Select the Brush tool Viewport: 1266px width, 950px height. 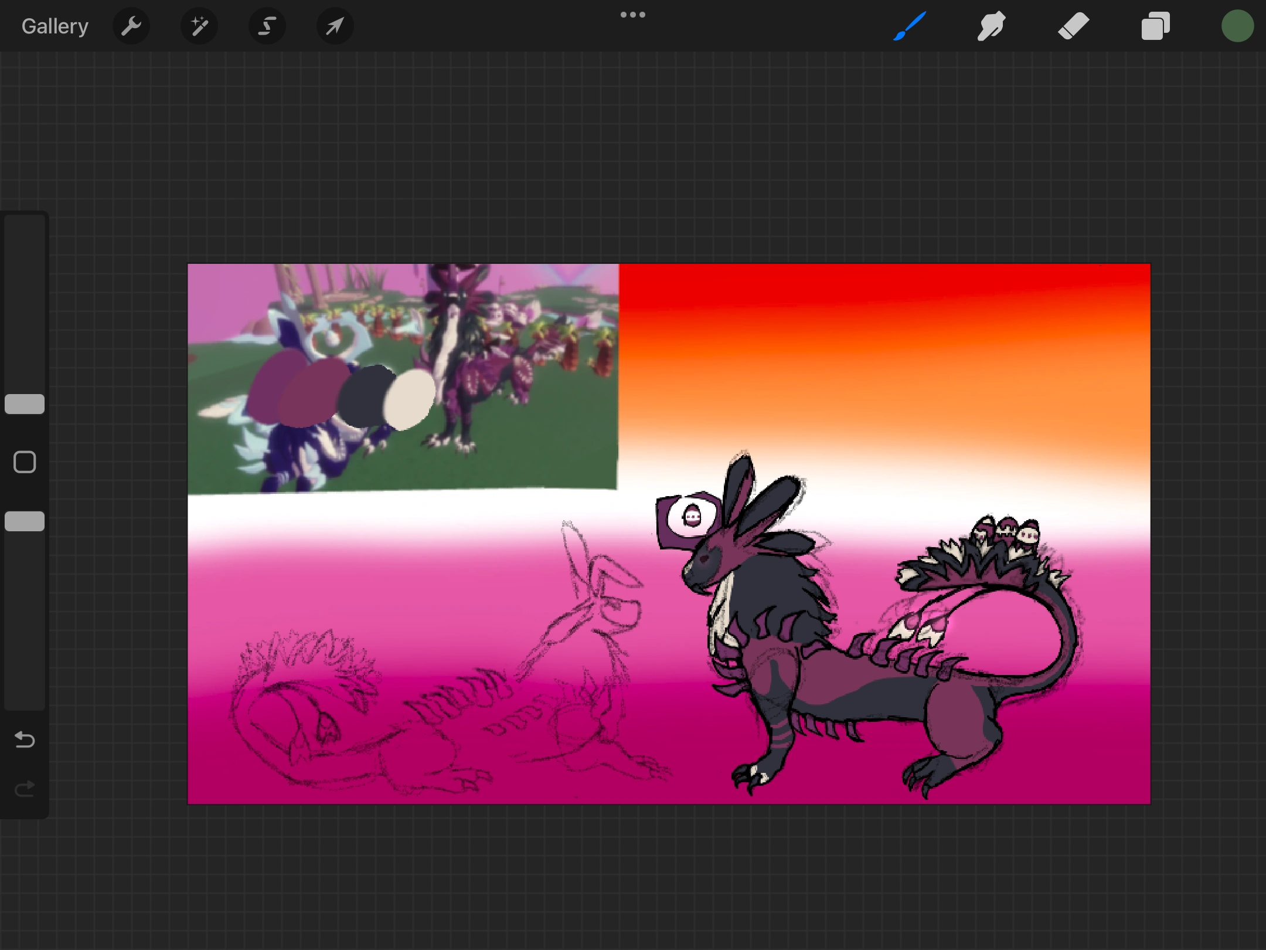coord(909,26)
